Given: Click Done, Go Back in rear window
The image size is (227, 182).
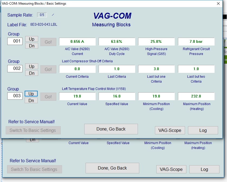Looking at the screenshot, I should tap(112, 168).
